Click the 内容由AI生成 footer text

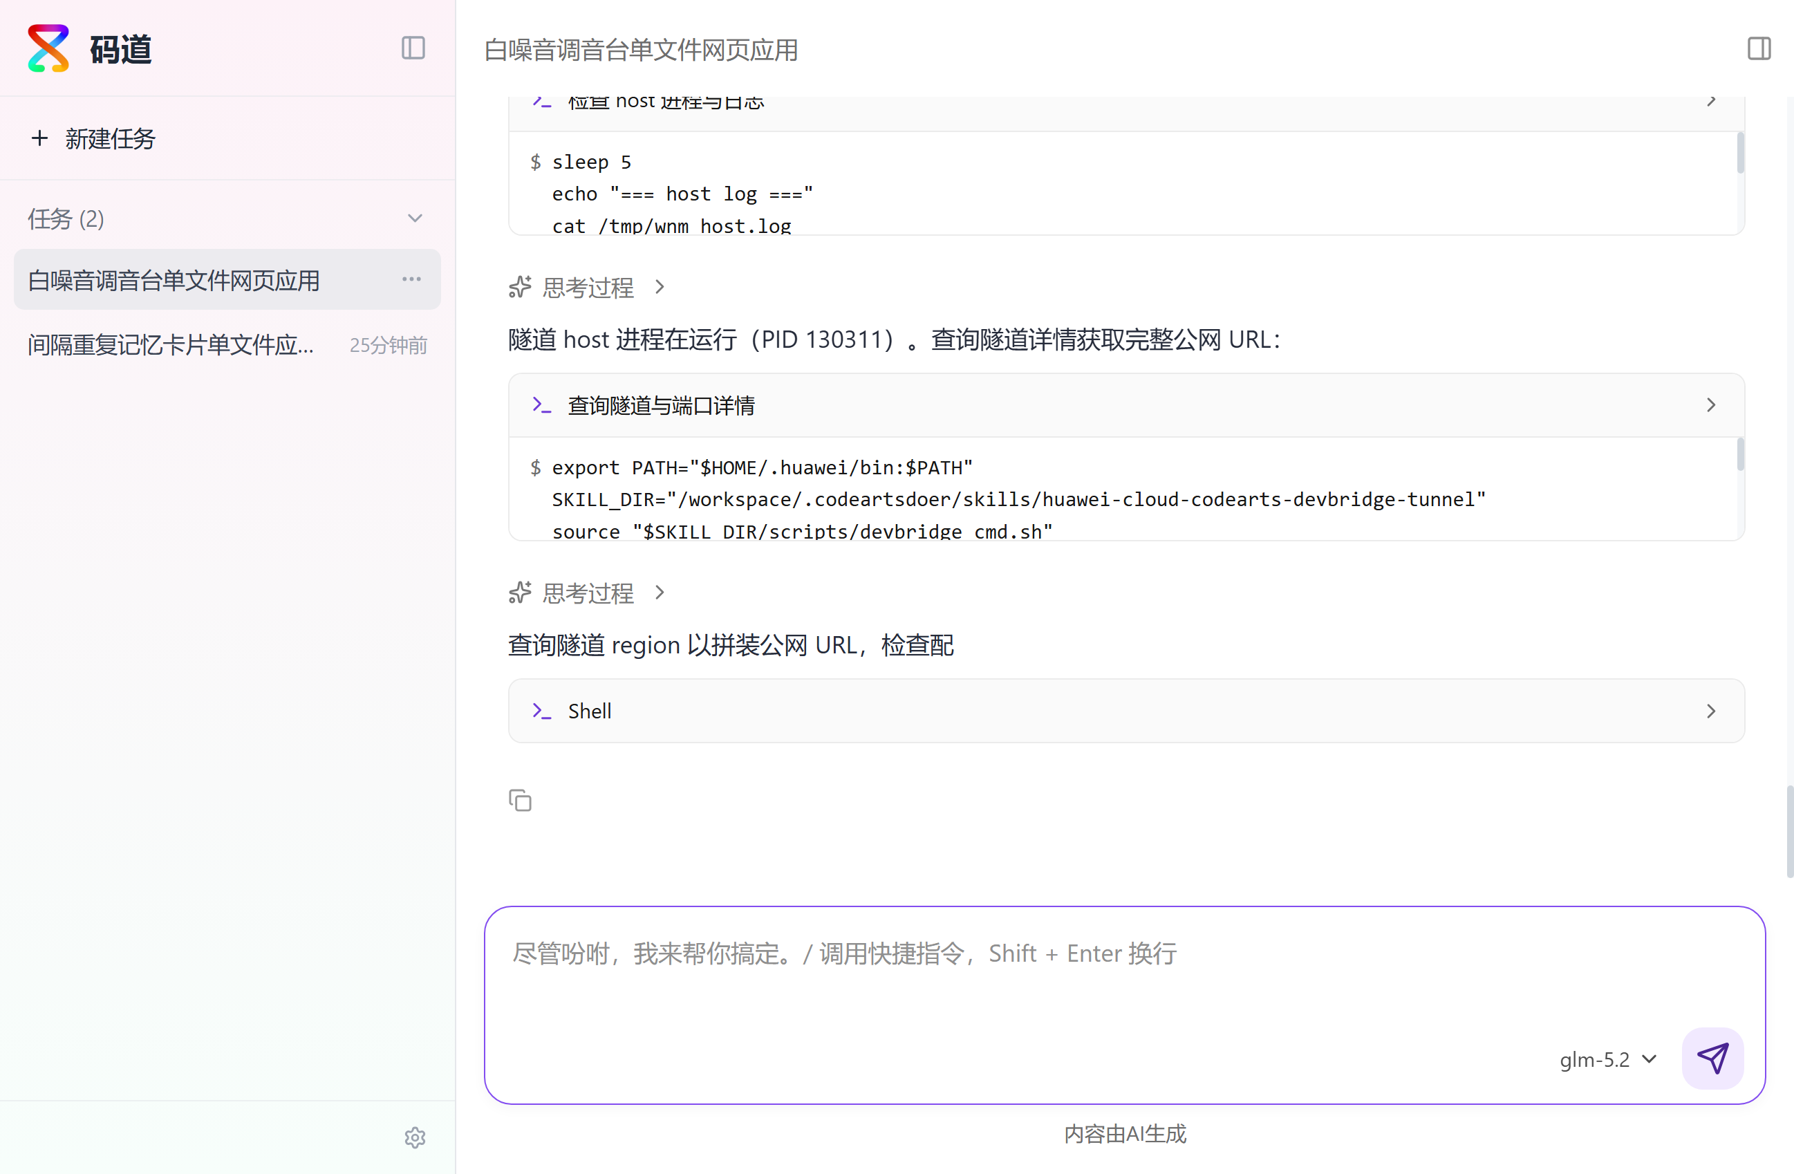pos(1125,1134)
